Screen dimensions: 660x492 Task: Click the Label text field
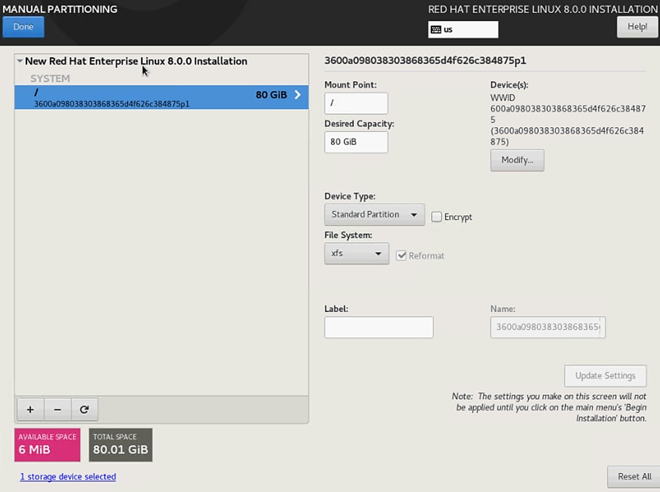click(379, 327)
